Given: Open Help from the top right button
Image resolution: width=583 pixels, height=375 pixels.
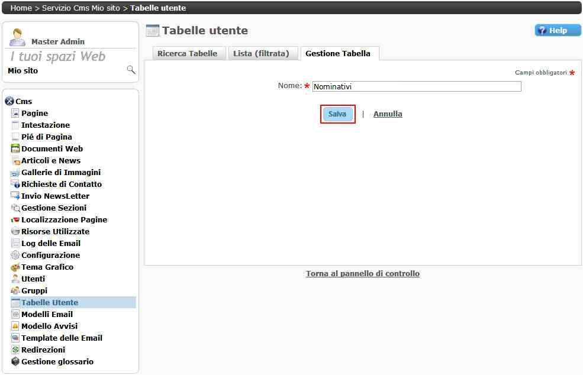Looking at the screenshot, I should point(558,30).
